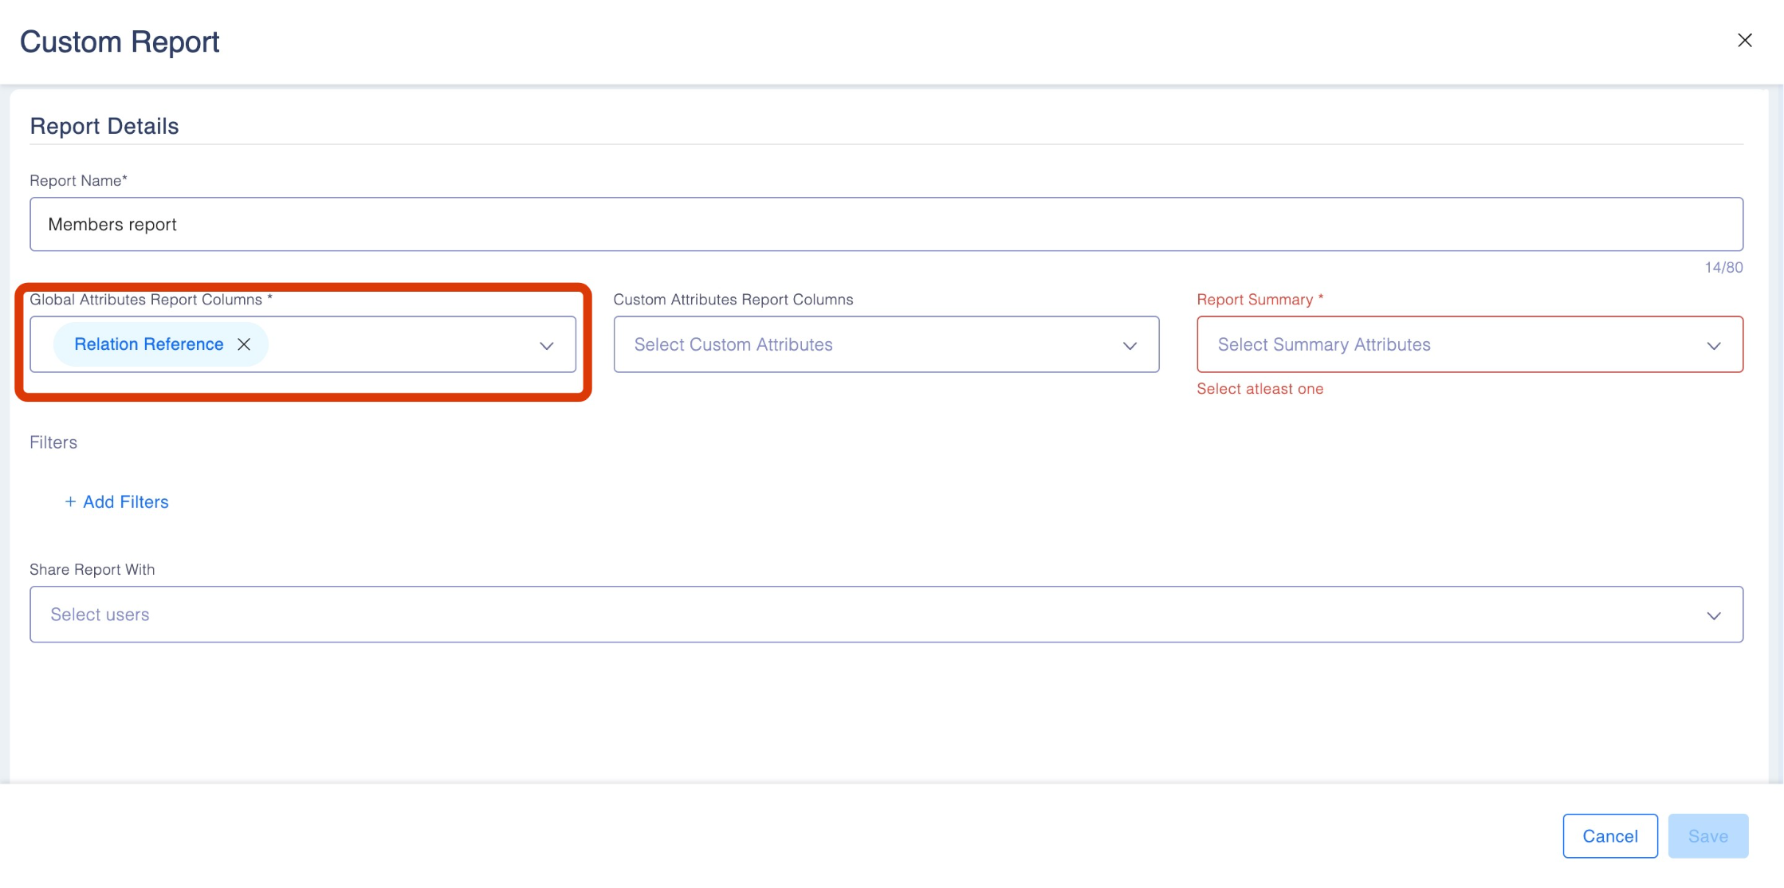Screen dimensions: 1784x888
Task: Click the Select atleast one error message
Action: 1259,389
